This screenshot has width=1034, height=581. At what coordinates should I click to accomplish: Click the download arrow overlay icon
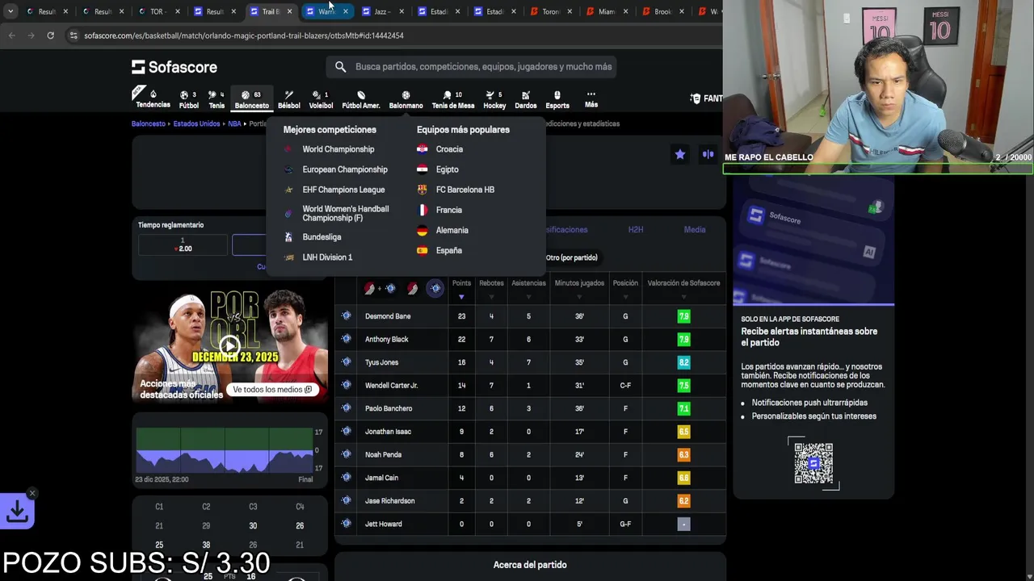17,511
